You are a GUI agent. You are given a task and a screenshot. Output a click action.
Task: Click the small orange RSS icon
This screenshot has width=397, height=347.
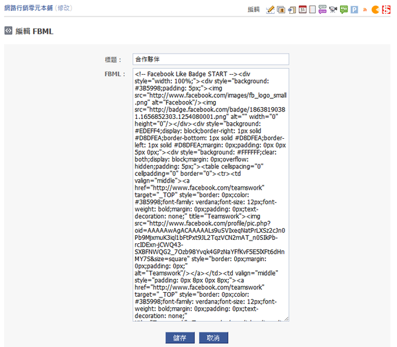[365, 10]
